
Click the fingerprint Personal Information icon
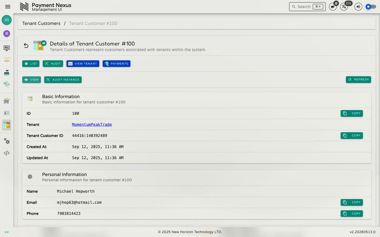(x=30, y=177)
